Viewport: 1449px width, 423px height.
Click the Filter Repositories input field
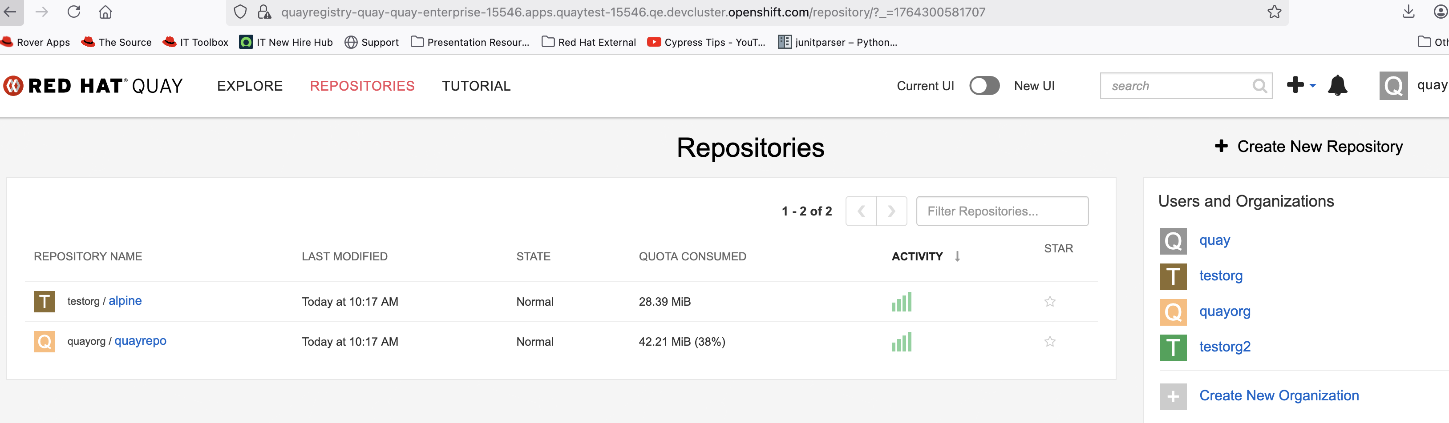point(1002,211)
